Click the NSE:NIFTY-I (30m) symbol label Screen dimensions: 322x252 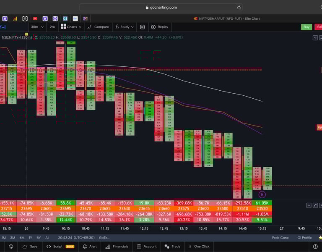(x=17, y=37)
